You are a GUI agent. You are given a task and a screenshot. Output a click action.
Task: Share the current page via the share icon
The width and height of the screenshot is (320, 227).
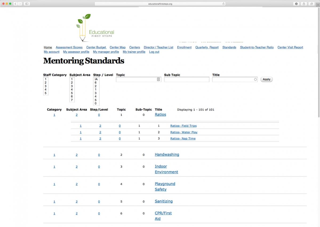[x=304, y=4]
